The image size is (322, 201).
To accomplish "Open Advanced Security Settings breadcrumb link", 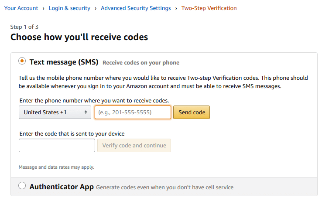I will (136, 8).
